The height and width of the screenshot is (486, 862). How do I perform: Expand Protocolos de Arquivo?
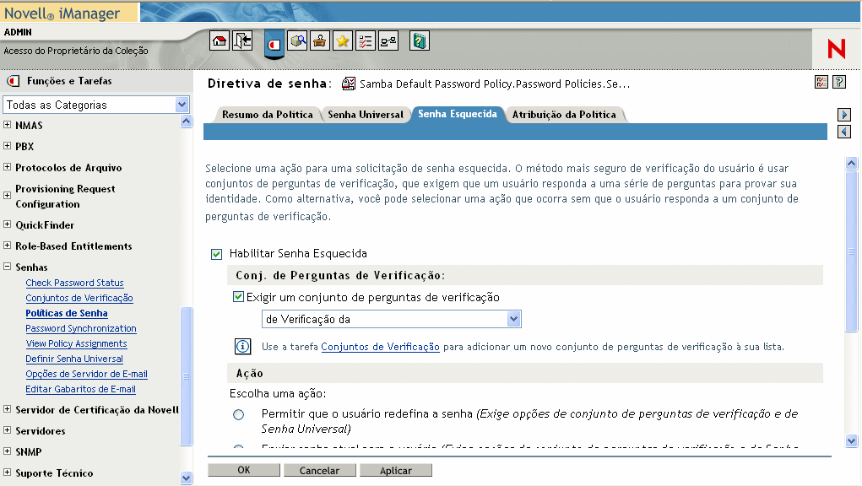[x=7, y=167]
